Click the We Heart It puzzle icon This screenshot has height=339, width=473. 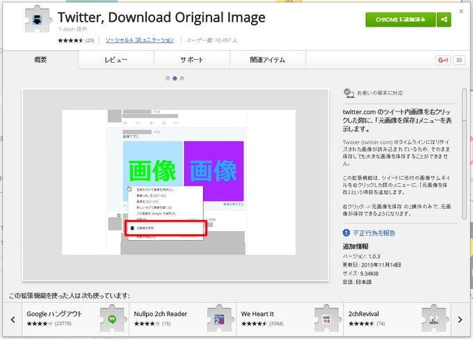[x=327, y=319]
